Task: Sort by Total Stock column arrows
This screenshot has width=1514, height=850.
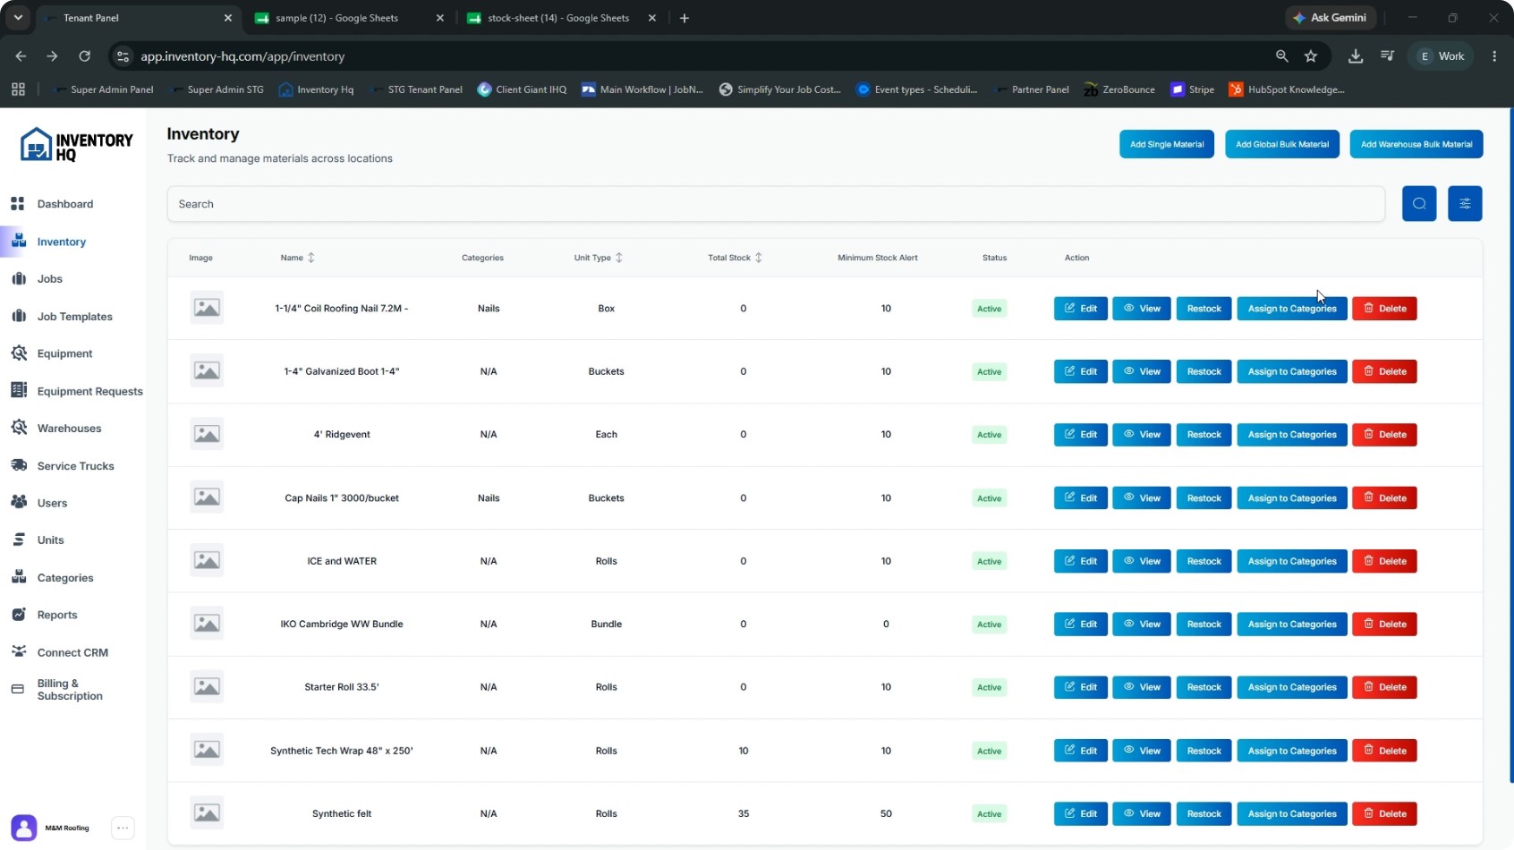Action: tap(759, 258)
